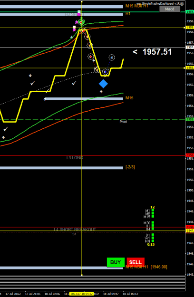Click the green W1 timeframe square
Screen dimensions: 194x297
[x=153, y=238]
